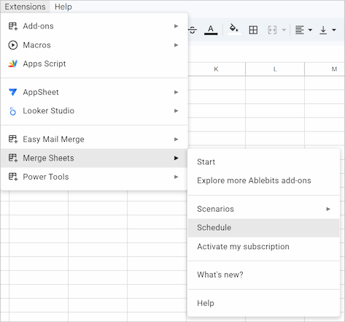Open the Extensions menu
Screen dimensions: 345x322
point(25,7)
